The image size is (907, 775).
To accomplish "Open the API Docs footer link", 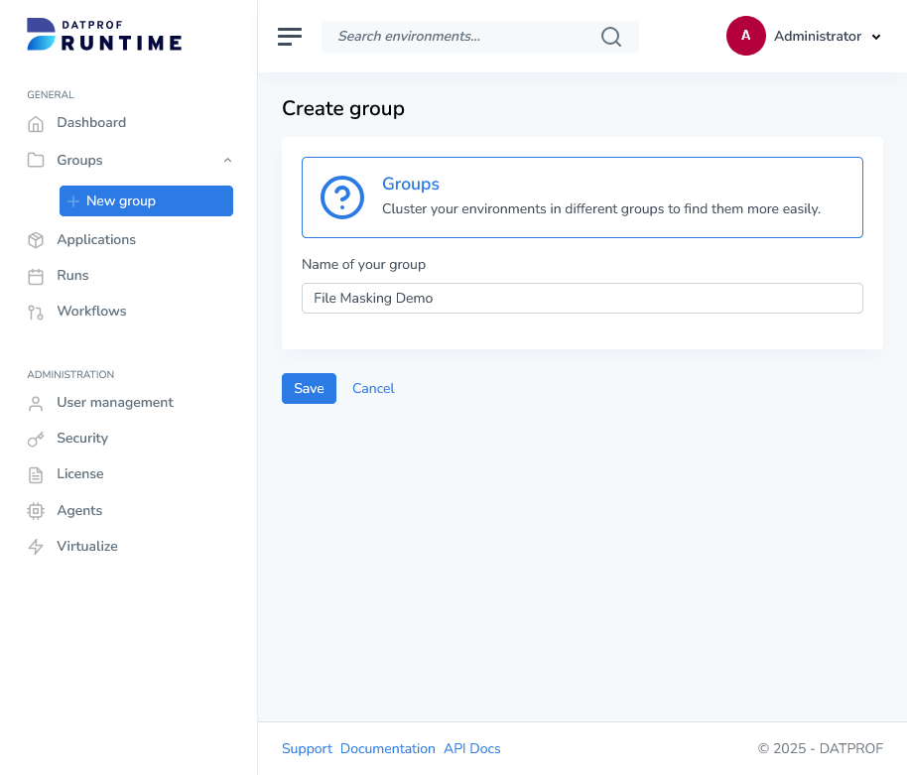I will [471, 749].
